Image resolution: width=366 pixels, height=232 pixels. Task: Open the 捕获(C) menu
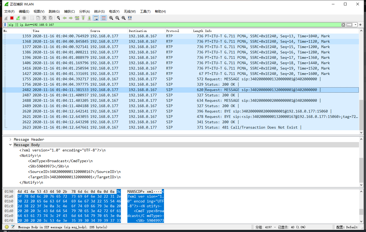click(69, 11)
